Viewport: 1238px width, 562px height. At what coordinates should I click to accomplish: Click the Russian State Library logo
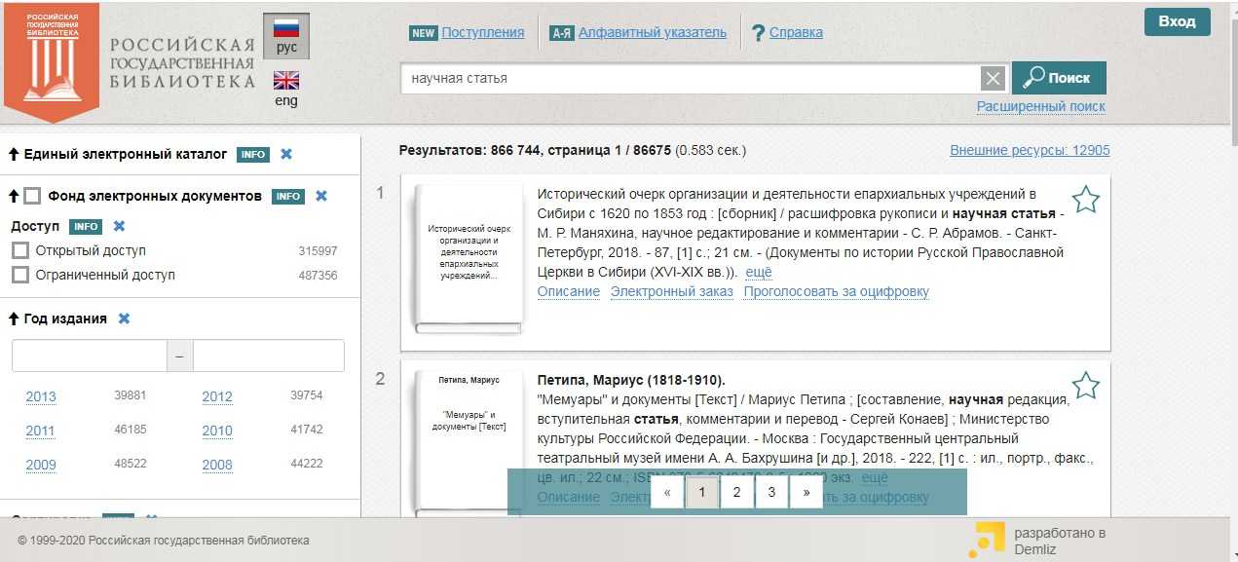click(x=52, y=60)
